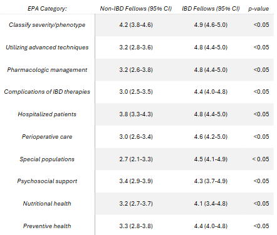Select the 'Psychosocial support' row label

tap(47, 181)
